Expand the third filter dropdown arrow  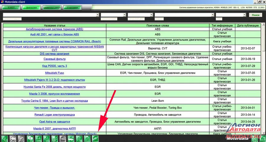click(151, 15)
